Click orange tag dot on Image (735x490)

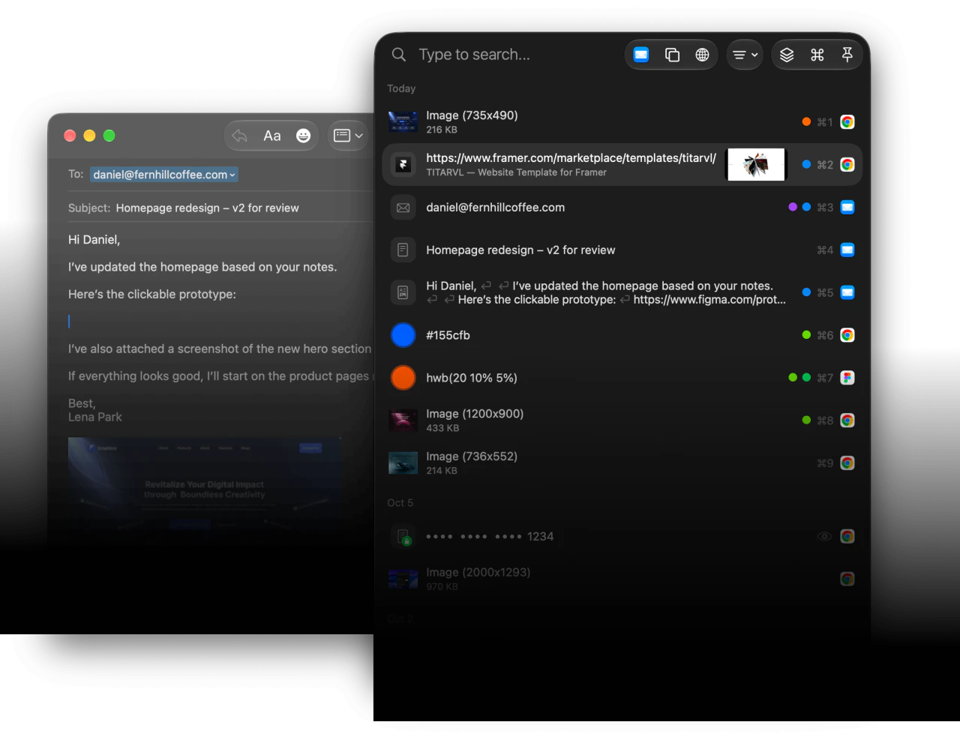tap(806, 121)
